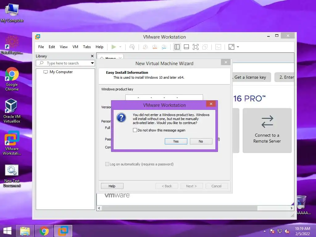Toggle the thumbnail bar view icon
Screen dimensions: 316x237
coord(186,47)
